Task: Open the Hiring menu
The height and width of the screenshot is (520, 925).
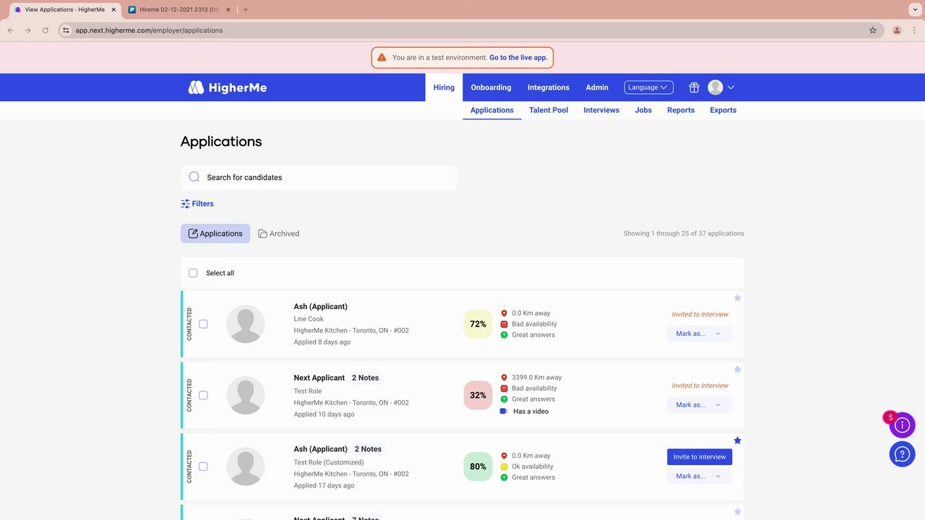Action: click(x=444, y=87)
